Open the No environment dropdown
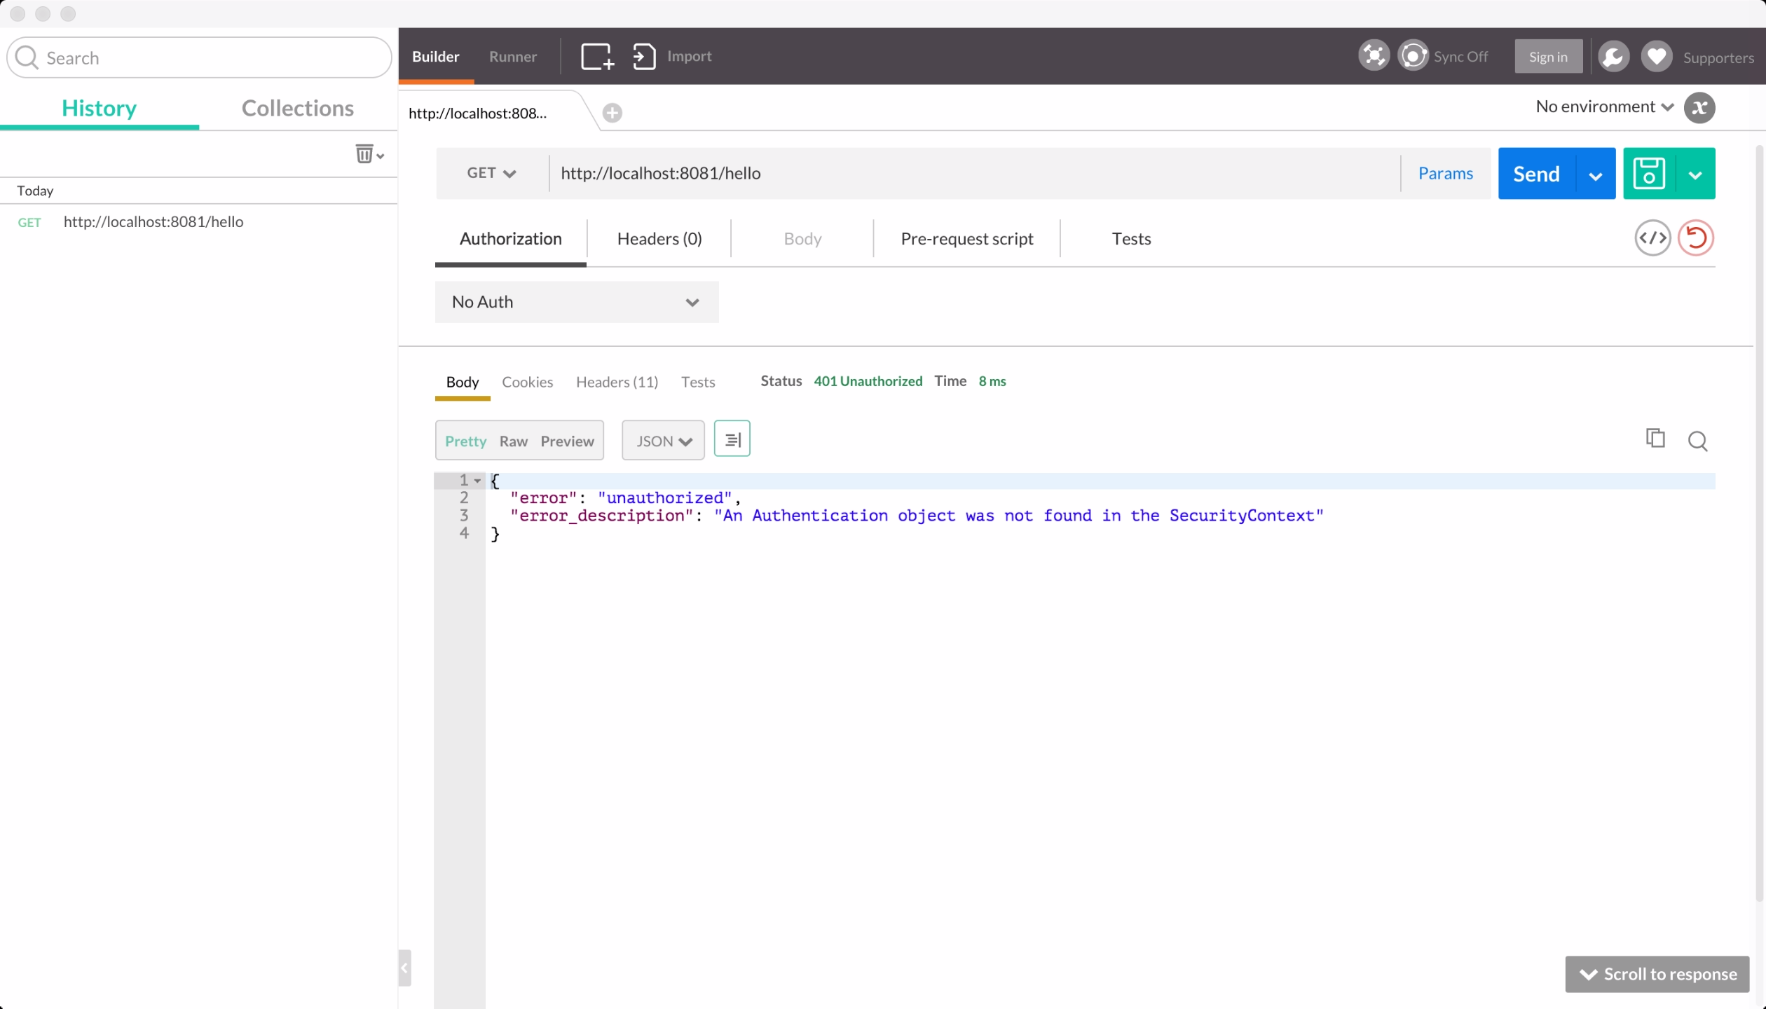Image resolution: width=1766 pixels, height=1009 pixels. [x=1603, y=107]
